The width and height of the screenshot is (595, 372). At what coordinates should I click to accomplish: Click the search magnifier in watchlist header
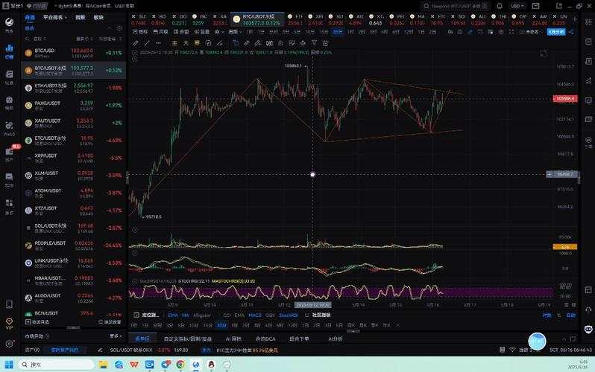[x=29, y=39]
